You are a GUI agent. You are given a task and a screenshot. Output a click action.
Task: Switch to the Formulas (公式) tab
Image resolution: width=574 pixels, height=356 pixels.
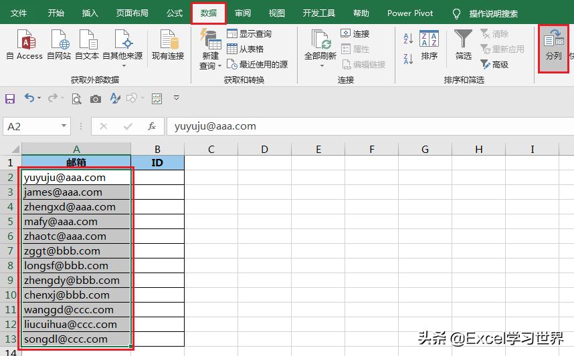pyautogui.click(x=175, y=13)
